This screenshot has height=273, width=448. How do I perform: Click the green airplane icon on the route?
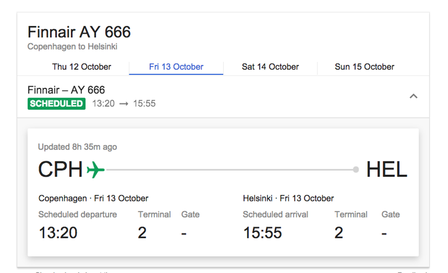(x=96, y=169)
